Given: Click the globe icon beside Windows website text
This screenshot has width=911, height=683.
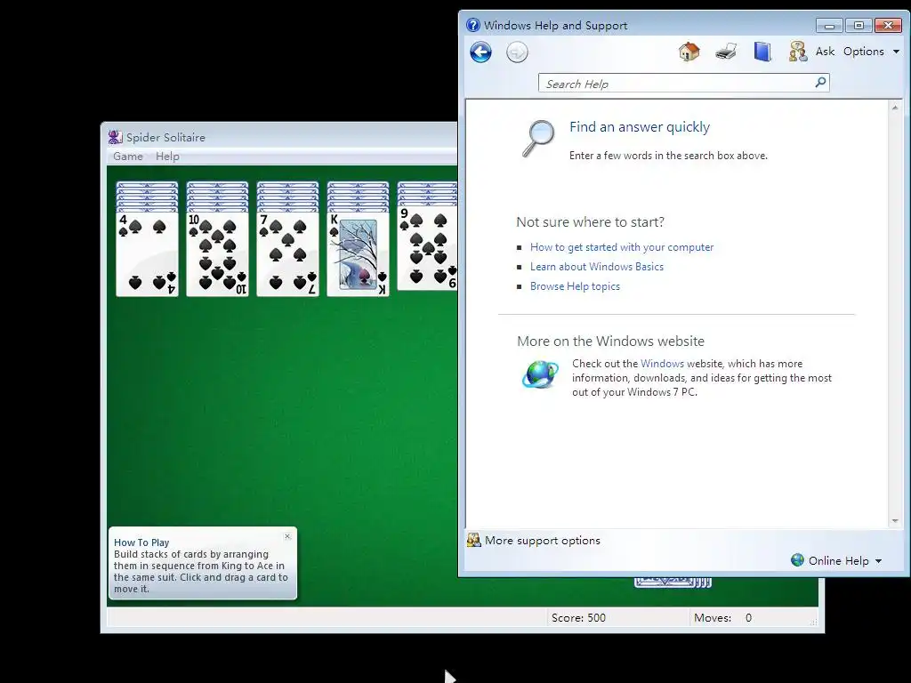Looking at the screenshot, I should [540, 374].
